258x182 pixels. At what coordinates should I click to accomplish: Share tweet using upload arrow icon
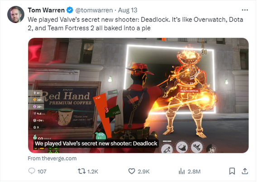[245, 171]
